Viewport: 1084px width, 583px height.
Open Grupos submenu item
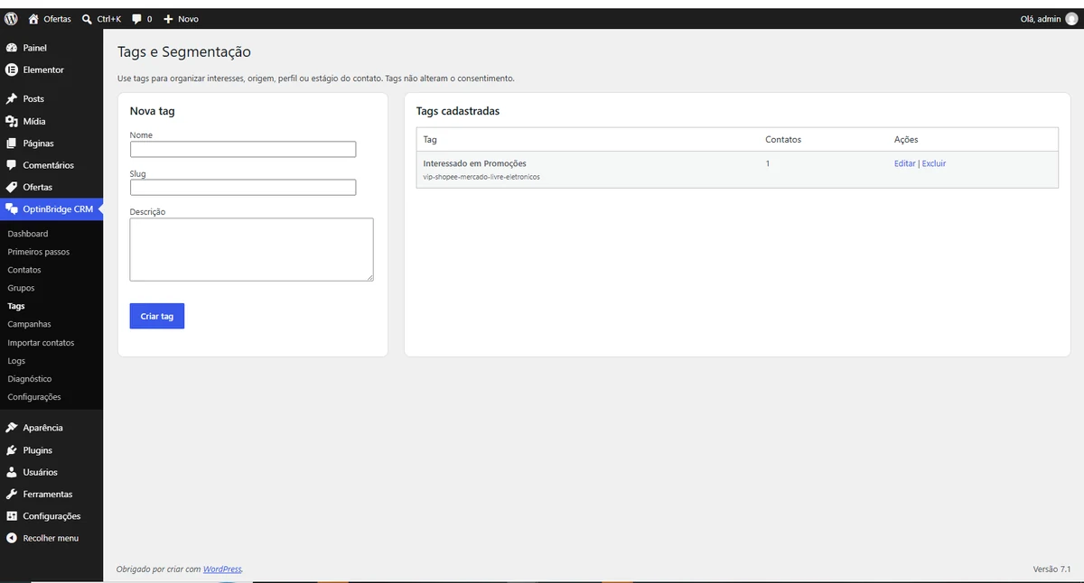point(21,288)
